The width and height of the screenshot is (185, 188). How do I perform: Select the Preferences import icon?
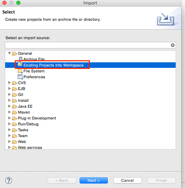tap(20, 77)
